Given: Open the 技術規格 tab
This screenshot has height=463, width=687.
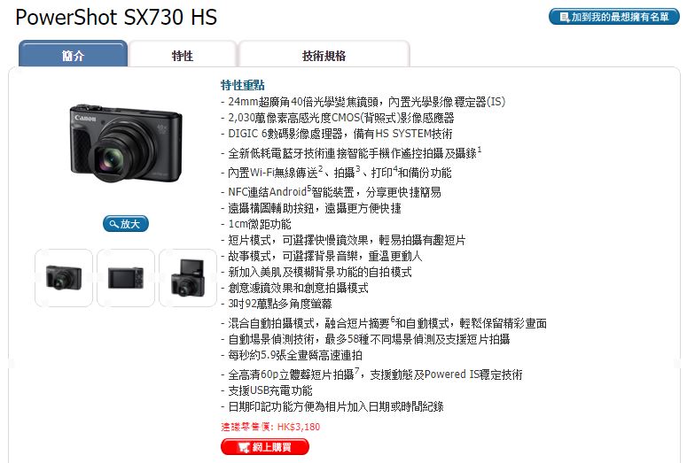Looking at the screenshot, I should coord(324,55).
